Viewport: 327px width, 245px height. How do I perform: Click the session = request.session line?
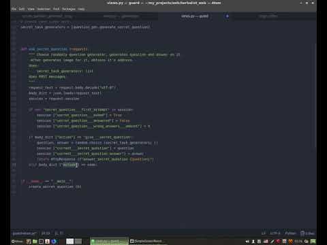coord(54,99)
